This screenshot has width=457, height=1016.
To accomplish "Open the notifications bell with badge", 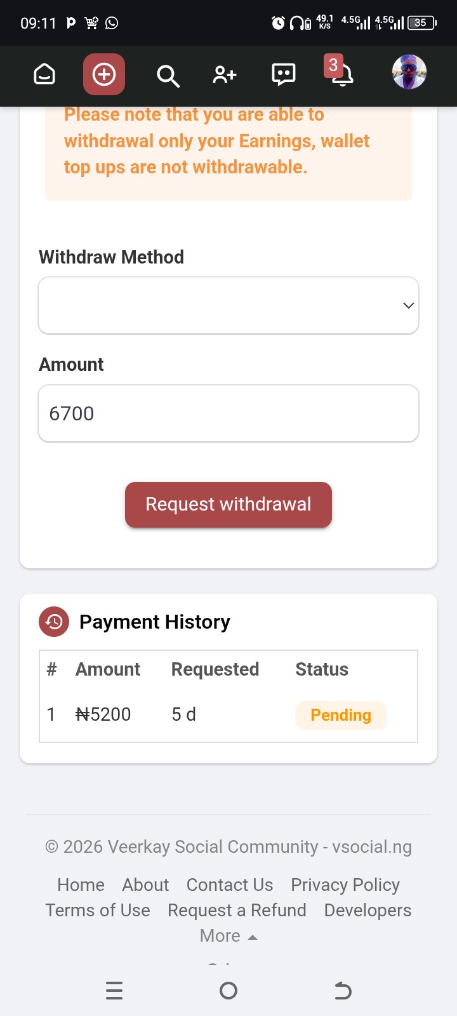I will coord(341,74).
